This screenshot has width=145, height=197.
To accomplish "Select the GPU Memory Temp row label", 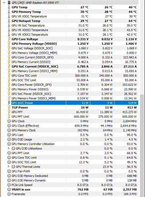I will [x=26, y=12].
